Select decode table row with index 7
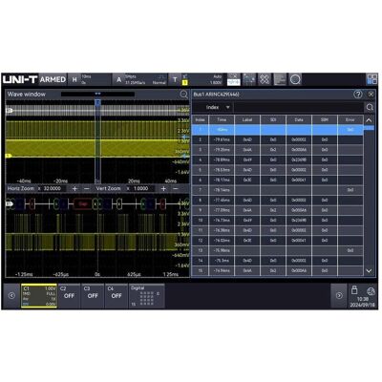The image size is (382, 382). [x=277, y=190]
